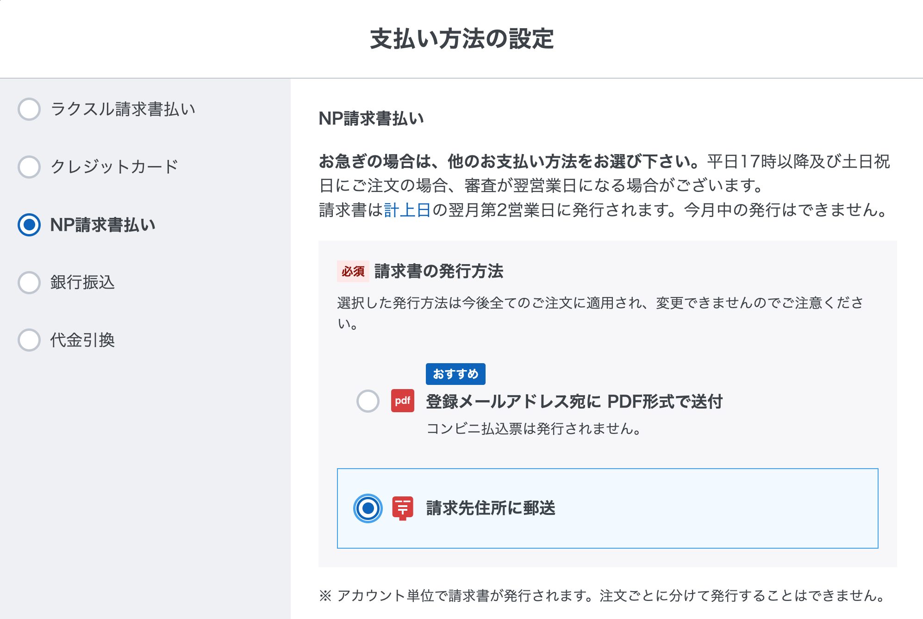Image resolution: width=923 pixels, height=619 pixels.
Task: Click 選択した発行方法は今後全て warning text
Action: [600, 313]
